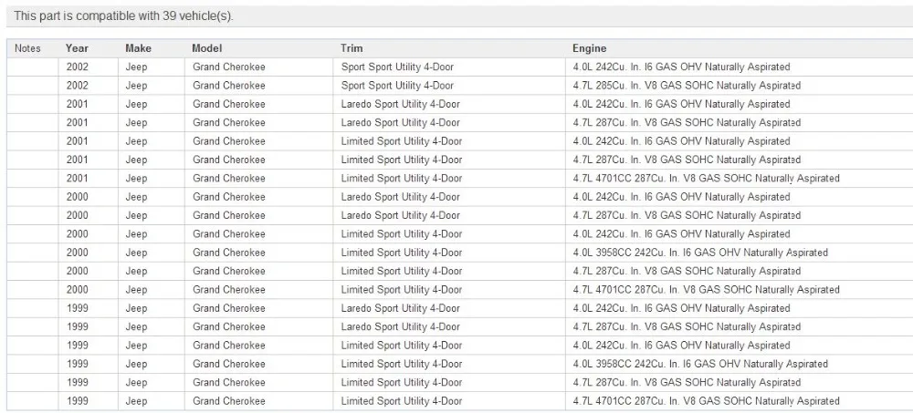Select the 2000 Laredo 4.0L I6 engine cell
Image resolution: width=913 pixels, height=413 pixels.
(681, 197)
